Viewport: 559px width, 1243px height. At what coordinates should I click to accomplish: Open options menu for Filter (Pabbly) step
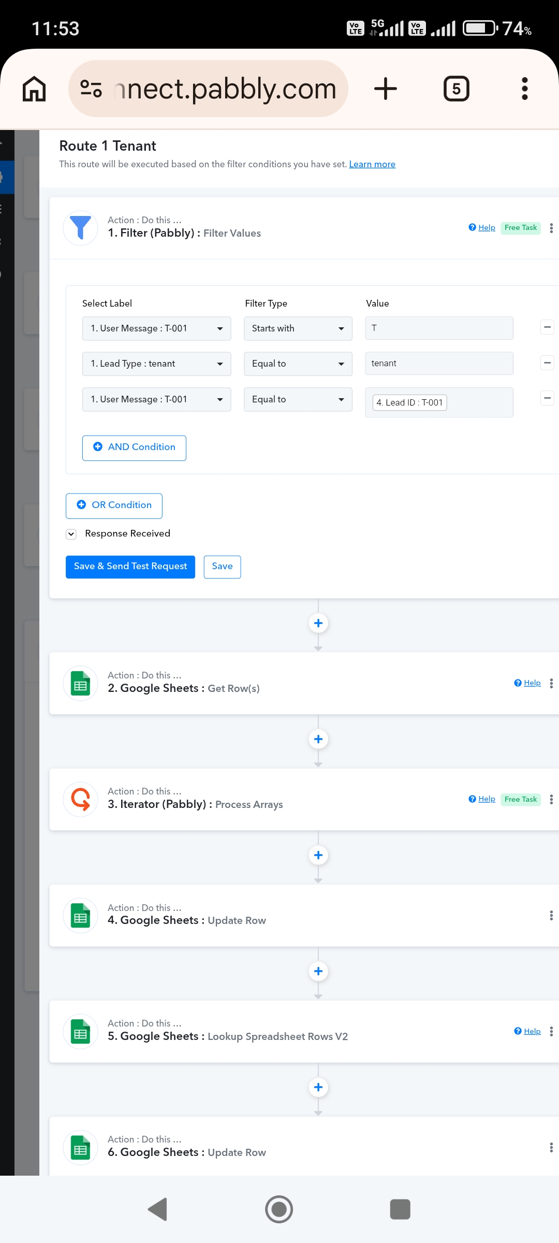pos(551,228)
